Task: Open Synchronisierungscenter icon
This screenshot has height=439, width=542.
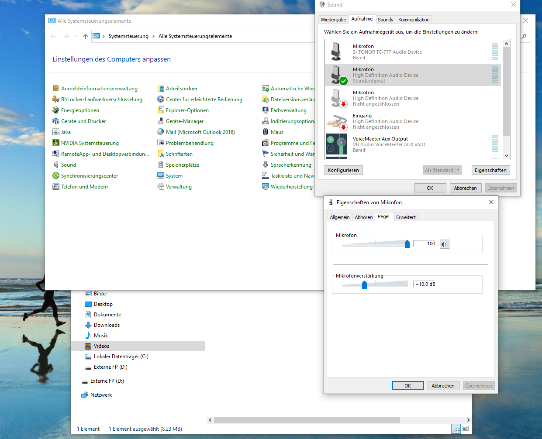Action: click(x=56, y=176)
